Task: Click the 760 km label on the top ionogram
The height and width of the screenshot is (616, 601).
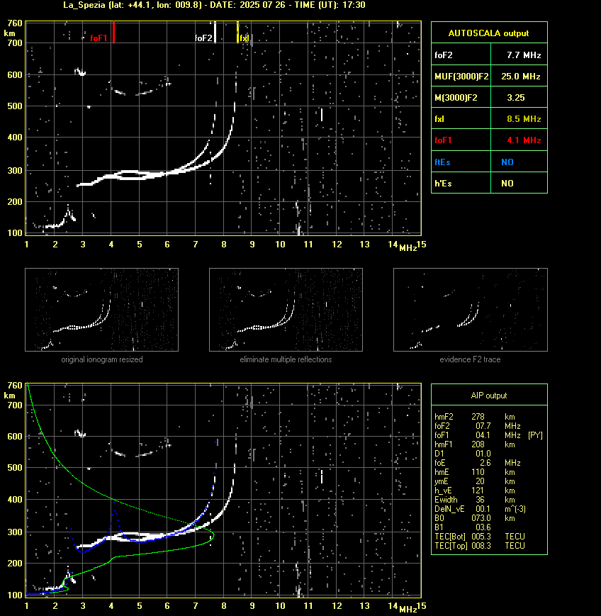Action: pos(15,23)
